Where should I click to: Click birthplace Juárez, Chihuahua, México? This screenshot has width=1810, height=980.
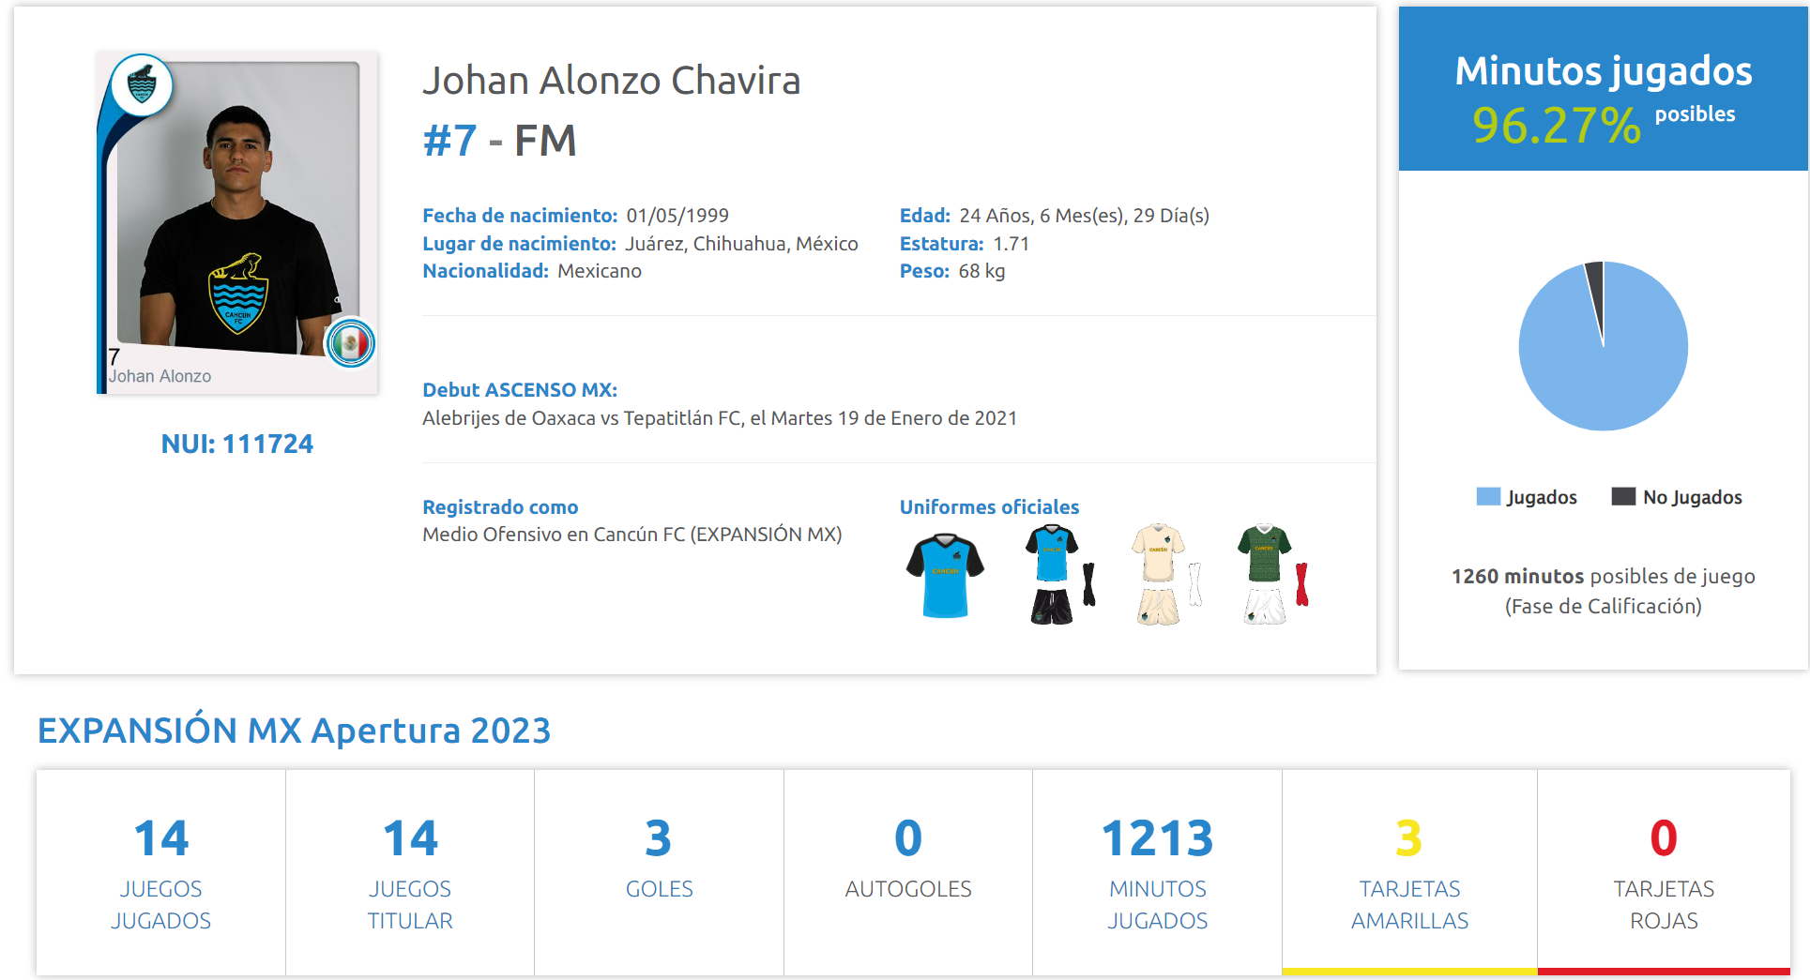pos(741,244)
